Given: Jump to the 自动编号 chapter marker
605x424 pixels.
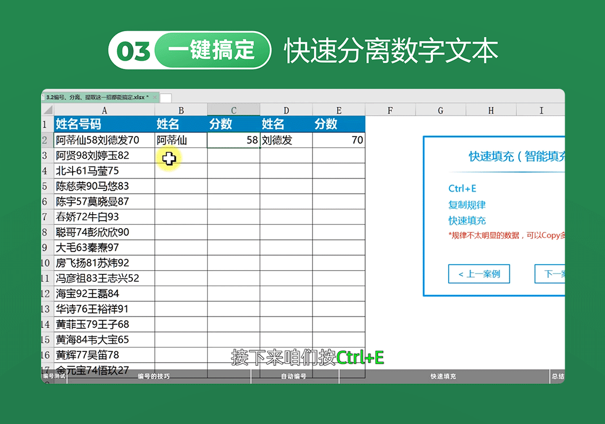Looking at the screenshot, I should coord(294,376).
